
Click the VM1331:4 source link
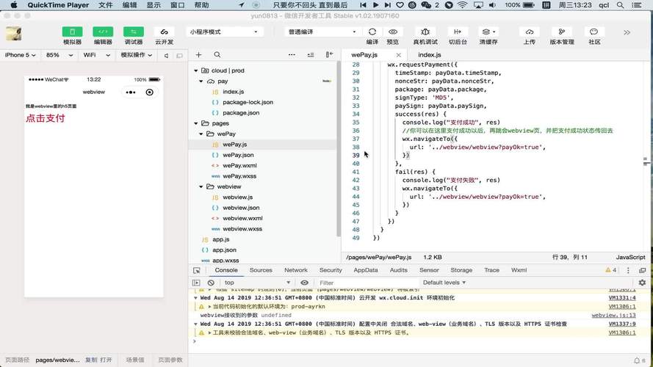tap(622, 298)
